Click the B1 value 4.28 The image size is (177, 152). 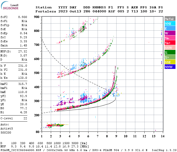(x=24, y=112)
